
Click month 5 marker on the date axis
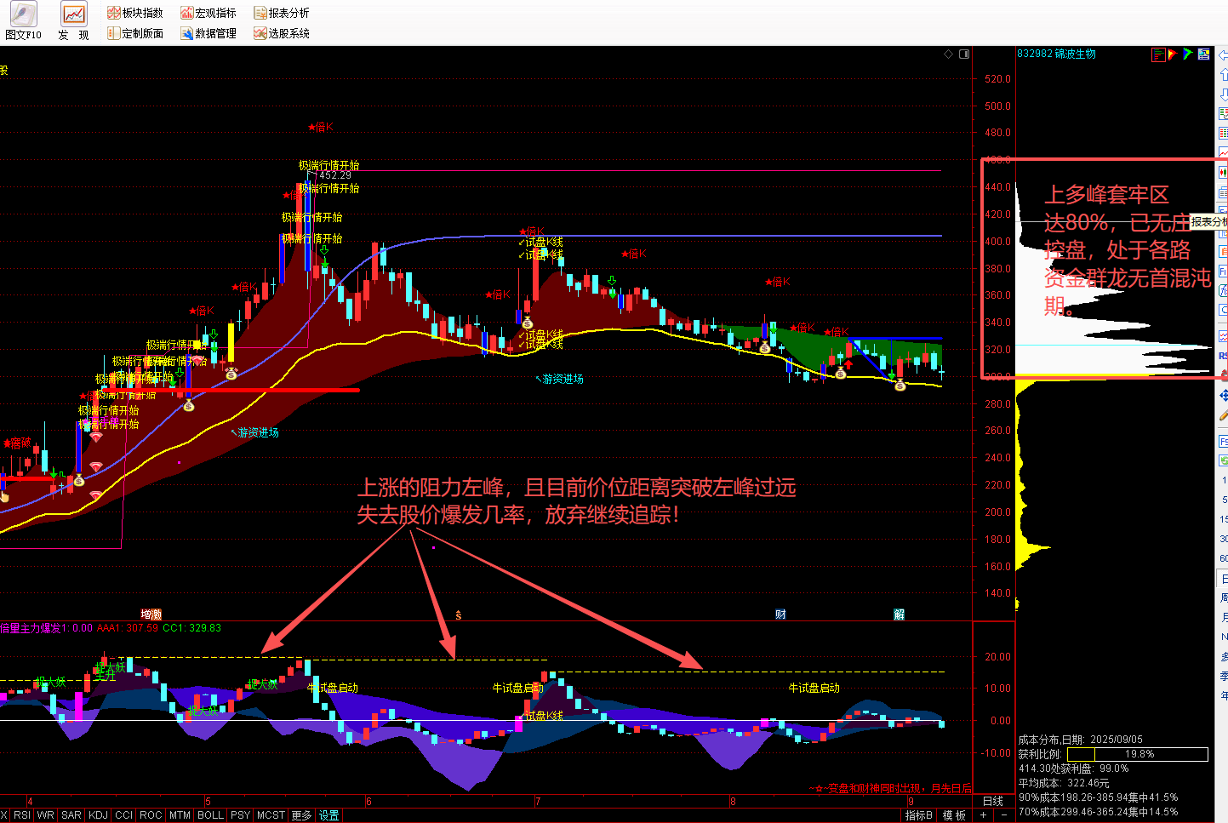click(x=207, y=801)
